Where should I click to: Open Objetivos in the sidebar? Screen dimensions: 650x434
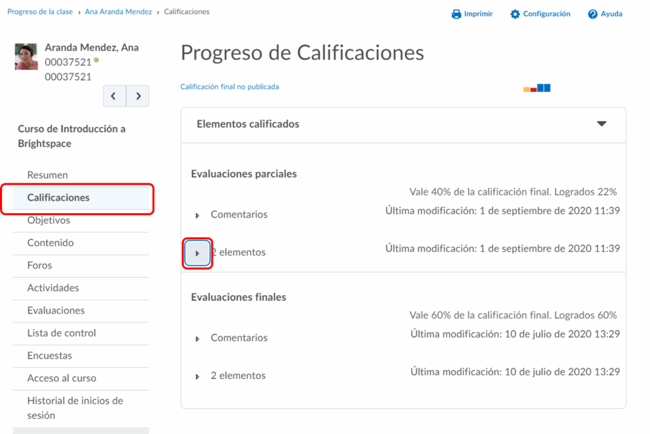click(49, 220)
